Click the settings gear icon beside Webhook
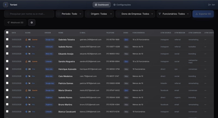Screen dimensions: 218x118 coord(32,23)
